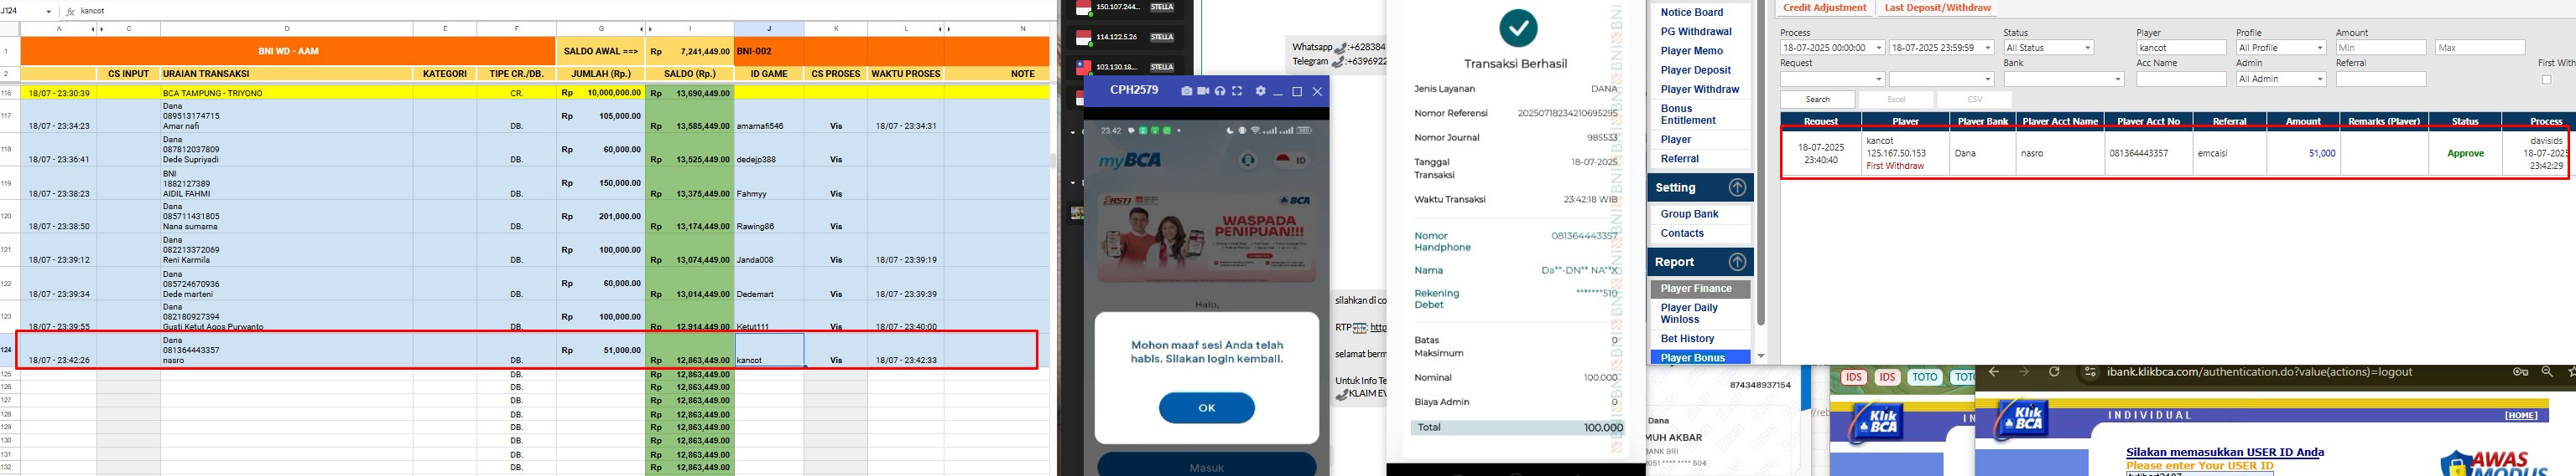Screen dimensions: 2576x476
Task: Collapse the Setting section arrow icon
Action: tap(1737, 187)
